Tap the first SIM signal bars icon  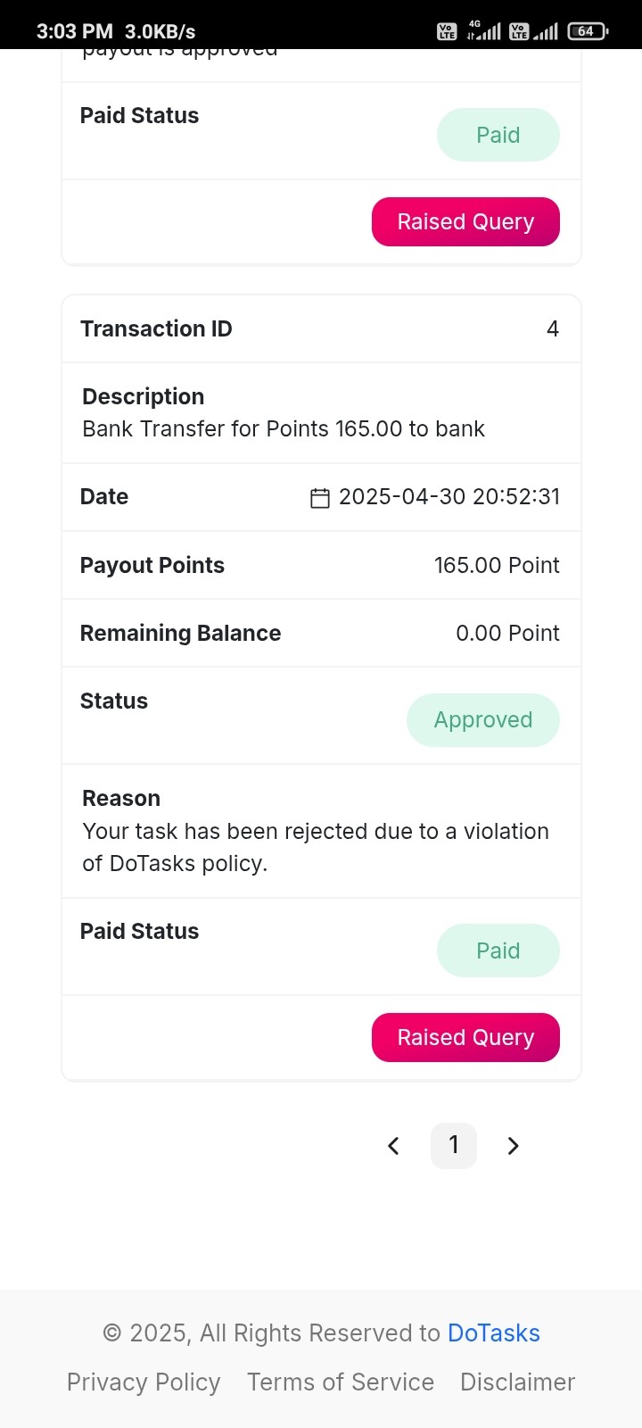coord(484,31)
